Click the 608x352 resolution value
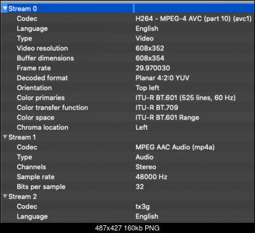This screenshot has height=233, width=255. 150,48
